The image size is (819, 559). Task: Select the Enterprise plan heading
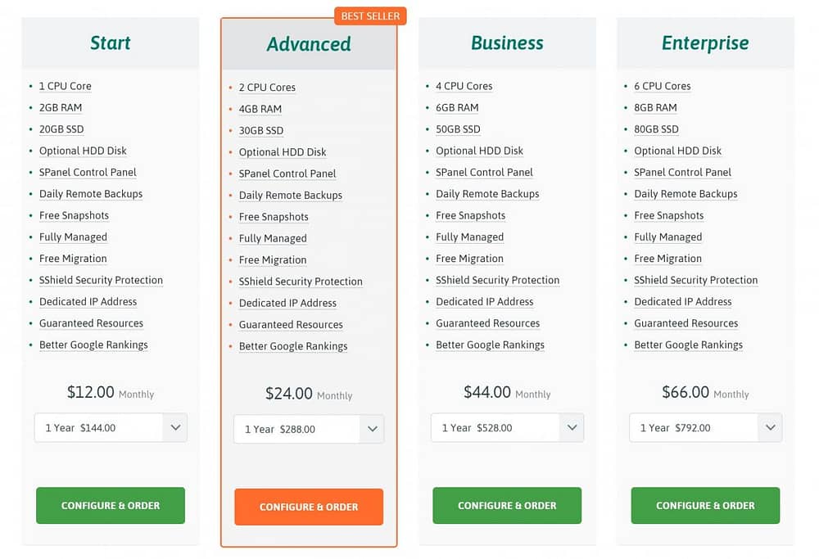705,43
